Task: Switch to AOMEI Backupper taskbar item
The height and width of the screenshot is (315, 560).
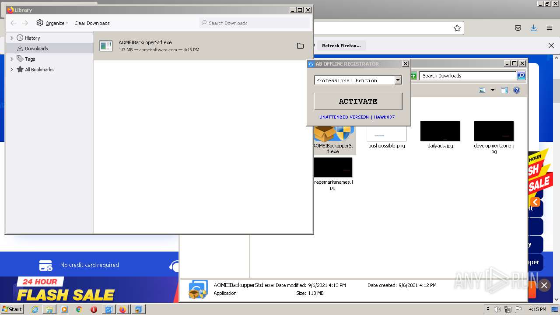Action: (138, 309)
